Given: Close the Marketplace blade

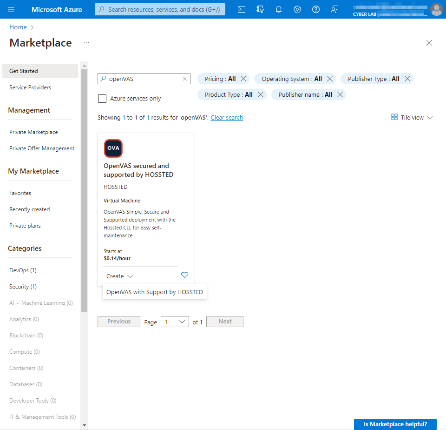Looking at the screenshot, I should pos(429,43).
